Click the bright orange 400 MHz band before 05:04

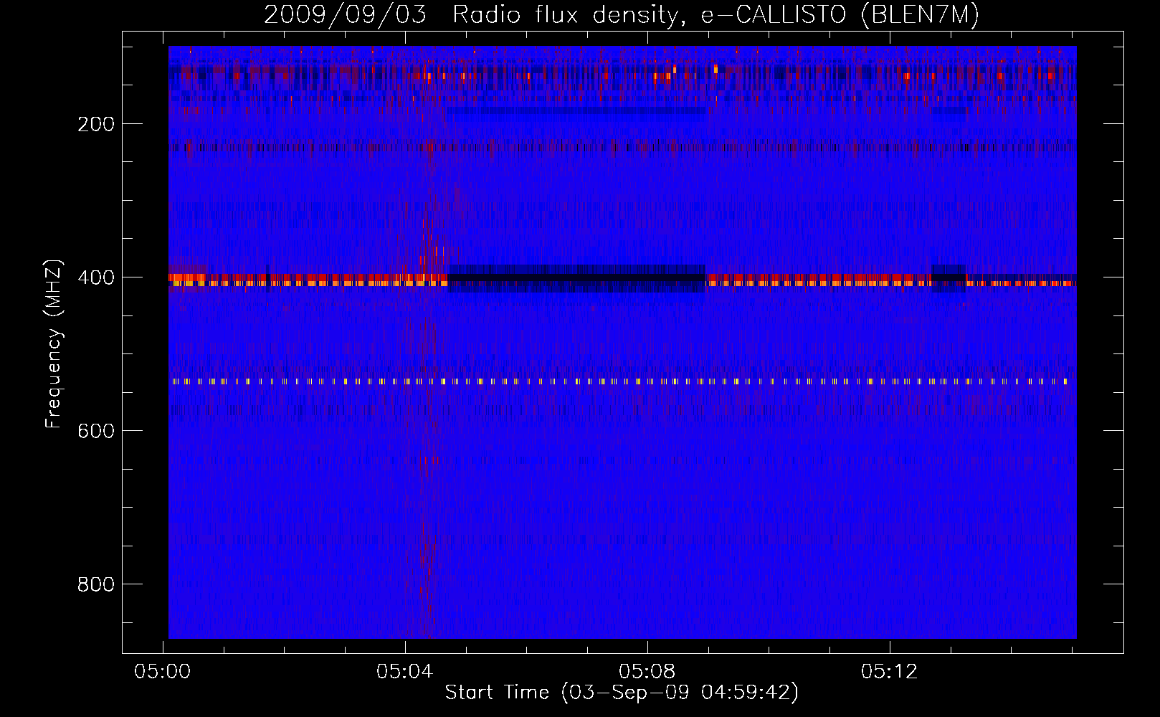point(308,280)
